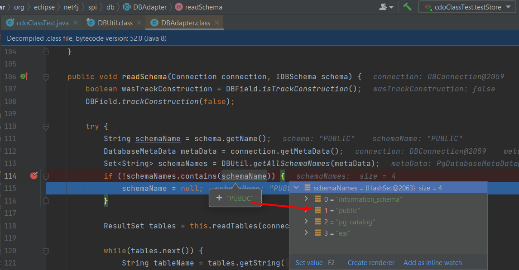Click Add as inline watch
The width and height of the screenshot is (519, 270).
point(432,263)
